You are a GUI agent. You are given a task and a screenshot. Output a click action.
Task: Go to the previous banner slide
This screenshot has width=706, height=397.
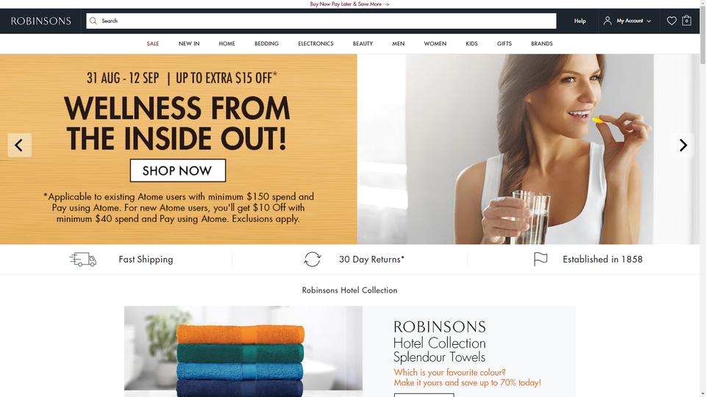tap(19, 145)
